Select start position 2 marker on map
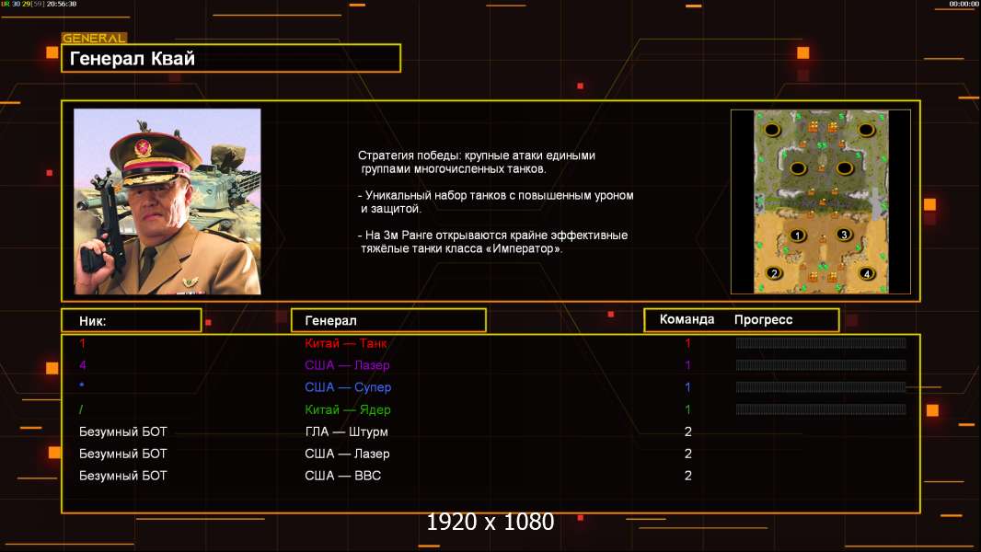 (774, 272)
